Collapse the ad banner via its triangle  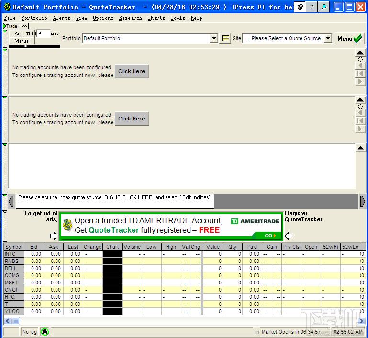(5, 212)
